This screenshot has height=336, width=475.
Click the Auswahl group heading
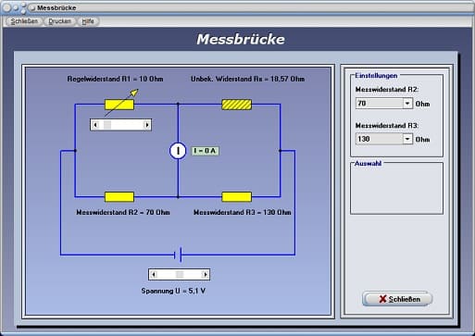(368, 164)
